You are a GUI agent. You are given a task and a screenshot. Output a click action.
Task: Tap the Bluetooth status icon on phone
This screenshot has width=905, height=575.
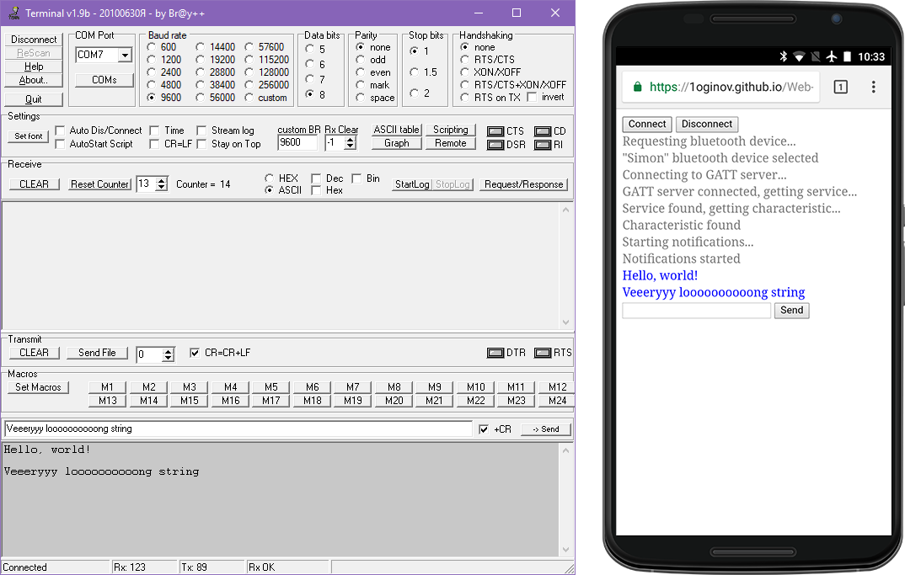coord(783,56)
